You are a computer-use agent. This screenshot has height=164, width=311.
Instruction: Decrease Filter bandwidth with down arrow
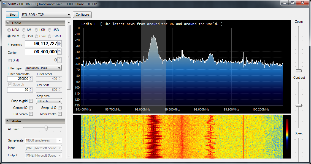tap(31, 80)
